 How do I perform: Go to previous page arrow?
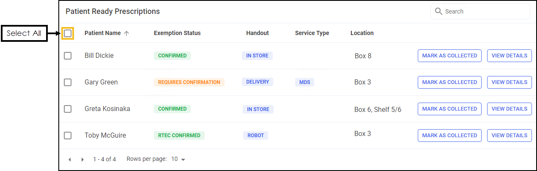[x=70, y=160]
